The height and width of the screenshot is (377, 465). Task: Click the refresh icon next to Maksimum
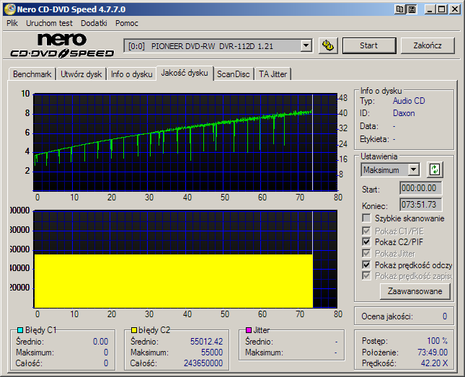click(435, 169)
